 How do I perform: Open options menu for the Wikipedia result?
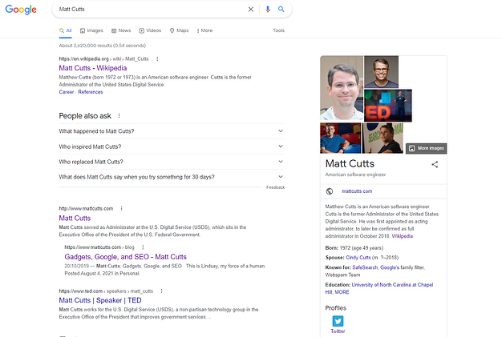click(157, 58)
